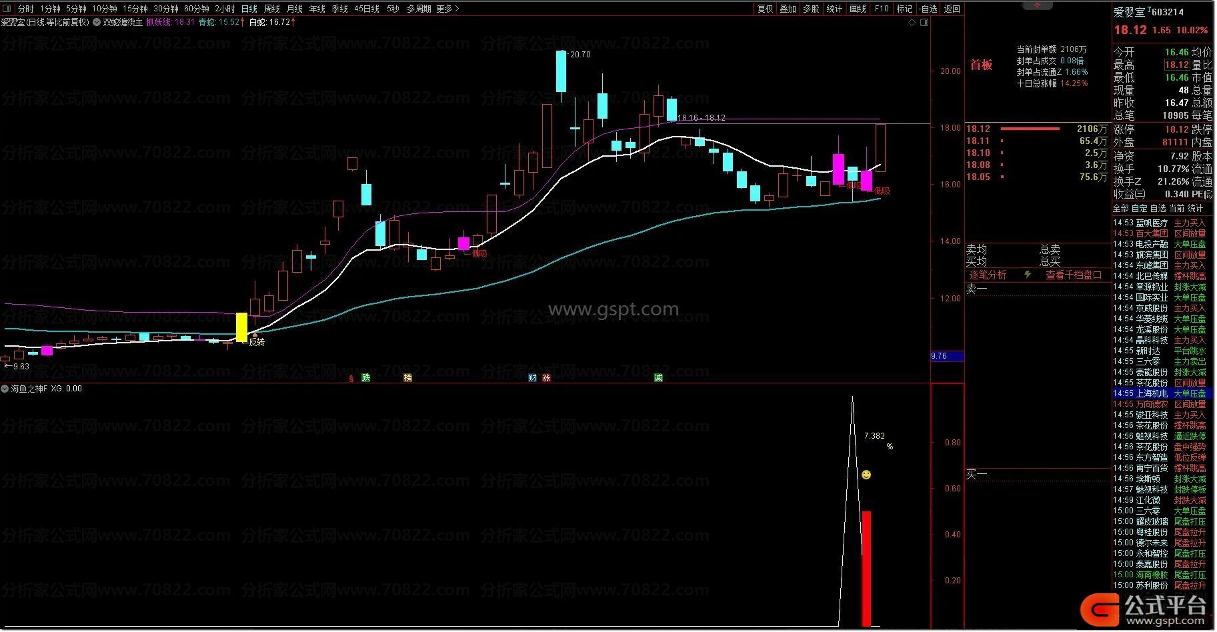Image resolution: width=1217 pixels, height=632 pixels.
Task: Click the red bar in 海鱼之神F subchart
Action: click(866, 569)
